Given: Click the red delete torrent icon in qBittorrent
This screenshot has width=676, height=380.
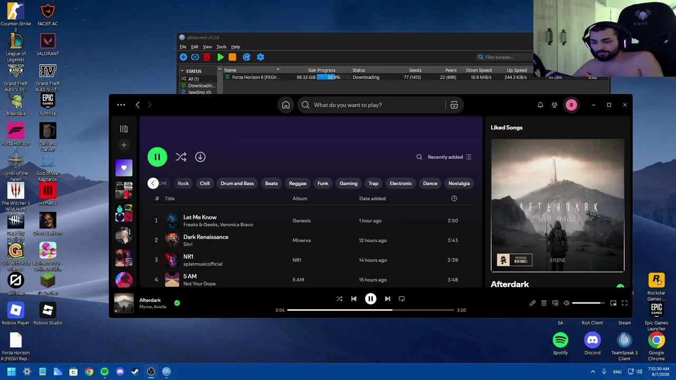Looking at the screenshot, I should pyautogui.click(x=206, y=57).
